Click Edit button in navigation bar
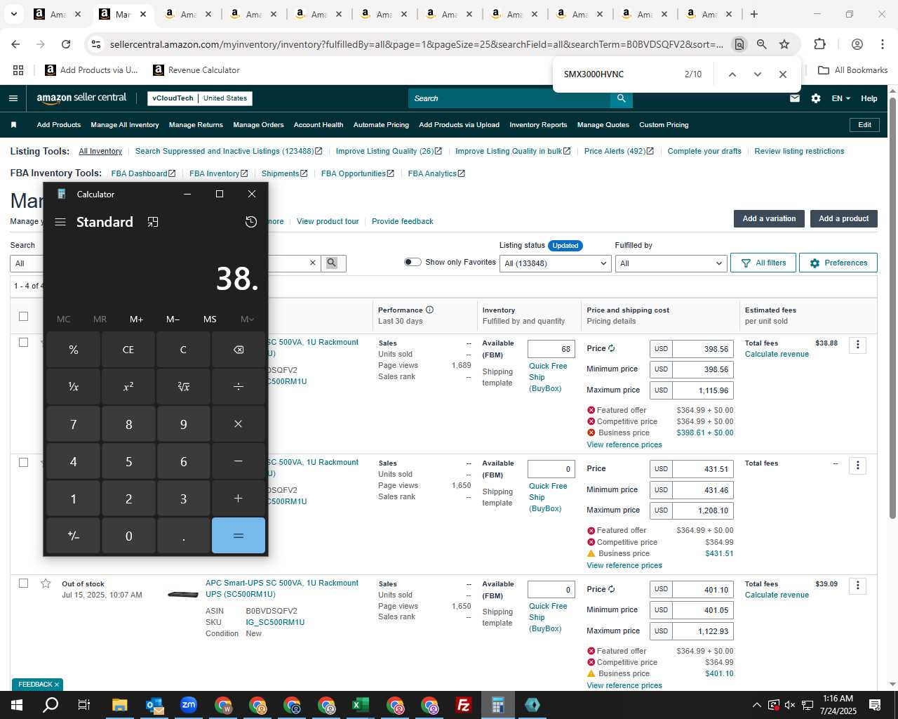 [864, 125]
